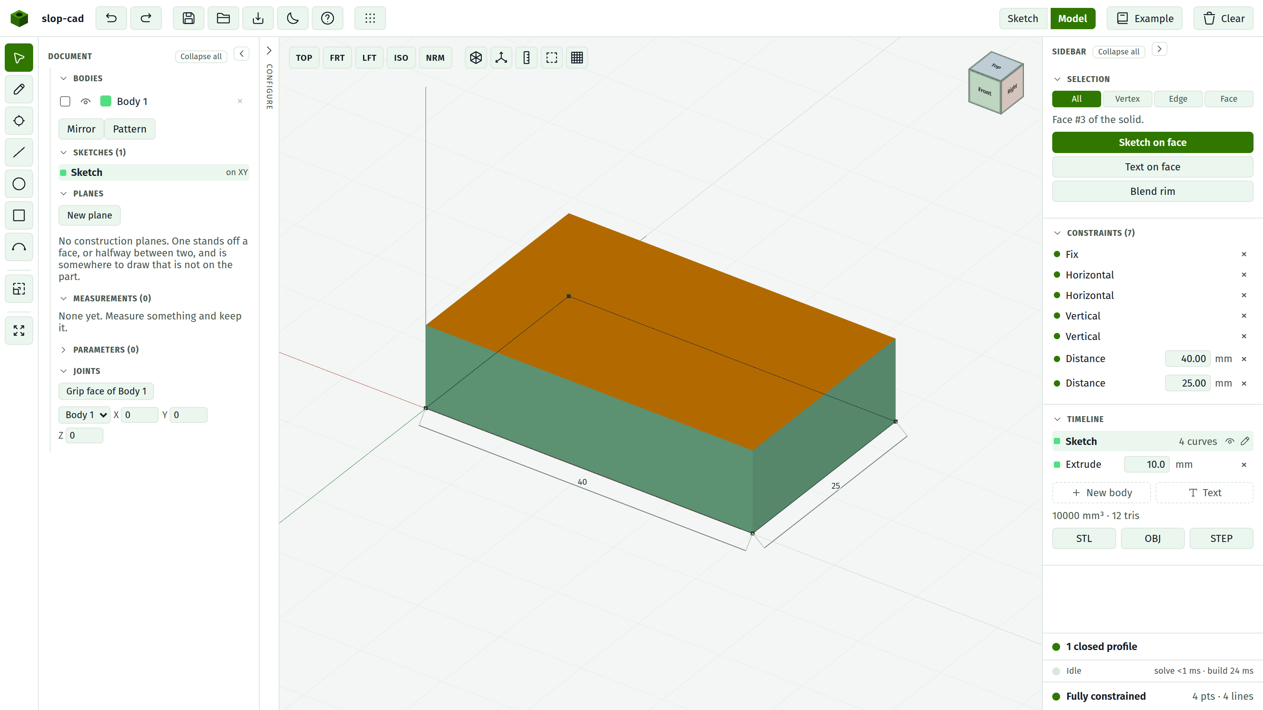This screenshot has width=1263, height=710.
Task: Click the slop-cad green cube logo
Action: click(19, 18)
